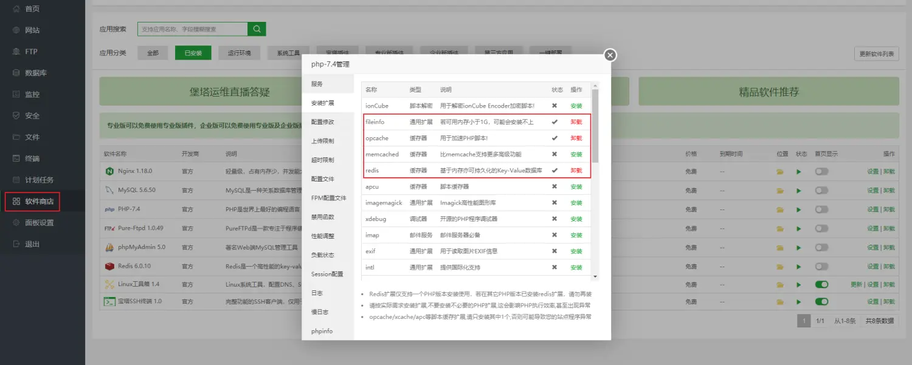This screenshot has height=365, width=912.
Task: Click the extension list scrollbar down arrow
Action: (x=595, y=276)
